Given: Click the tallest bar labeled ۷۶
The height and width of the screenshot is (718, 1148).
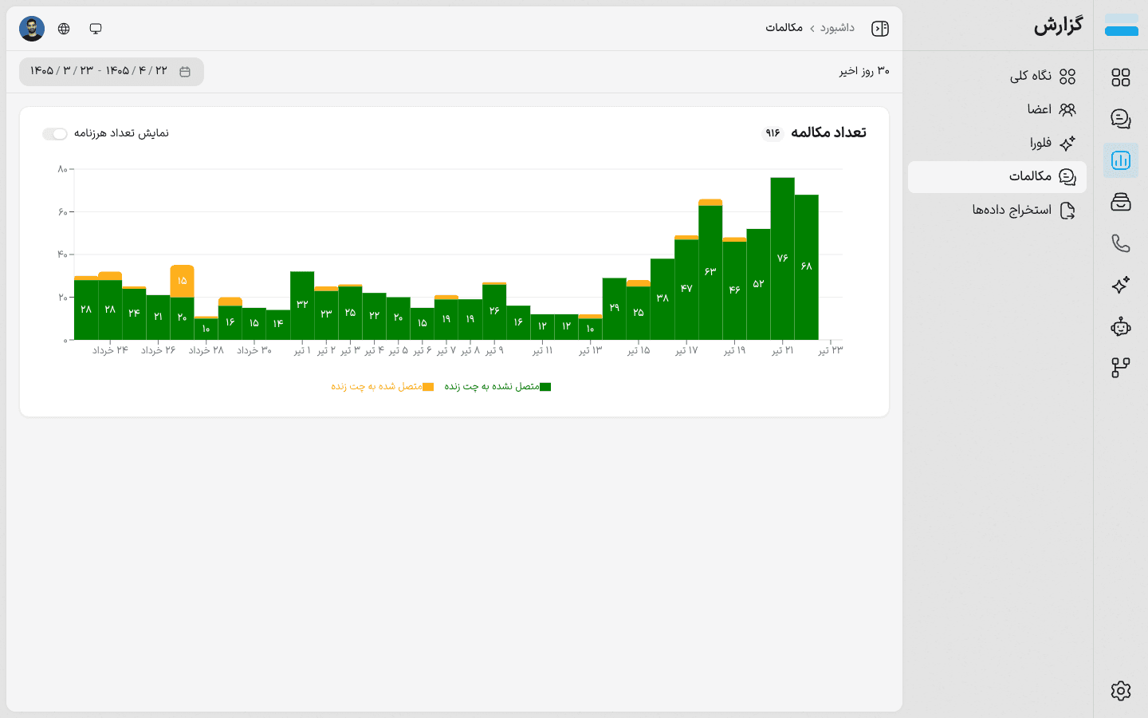Looking at the screenshot, I should tap(782, 258).
